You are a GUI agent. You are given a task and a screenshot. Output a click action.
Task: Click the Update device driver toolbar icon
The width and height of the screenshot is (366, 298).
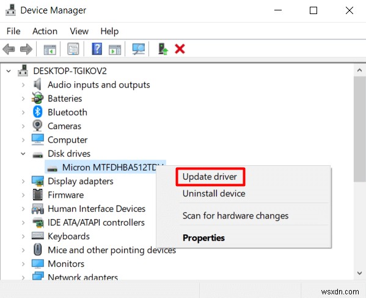pos(163,49)
